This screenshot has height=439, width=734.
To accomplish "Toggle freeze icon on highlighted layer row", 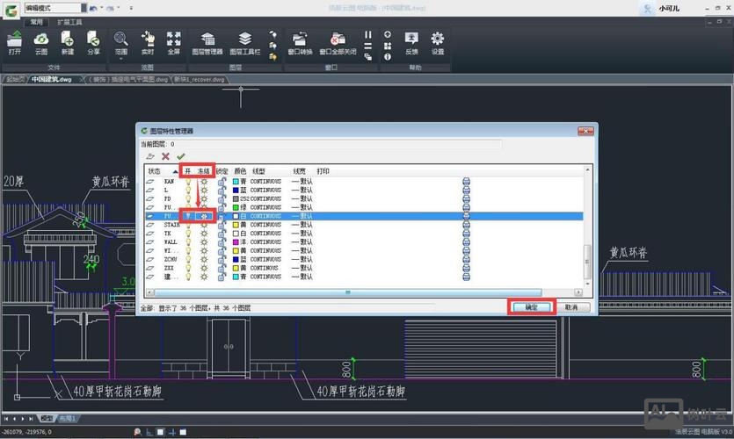I will [204, 216].
